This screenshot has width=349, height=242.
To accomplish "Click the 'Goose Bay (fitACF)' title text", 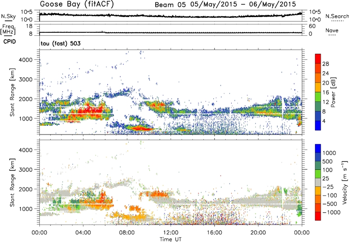I will click(x=77, y=4).
